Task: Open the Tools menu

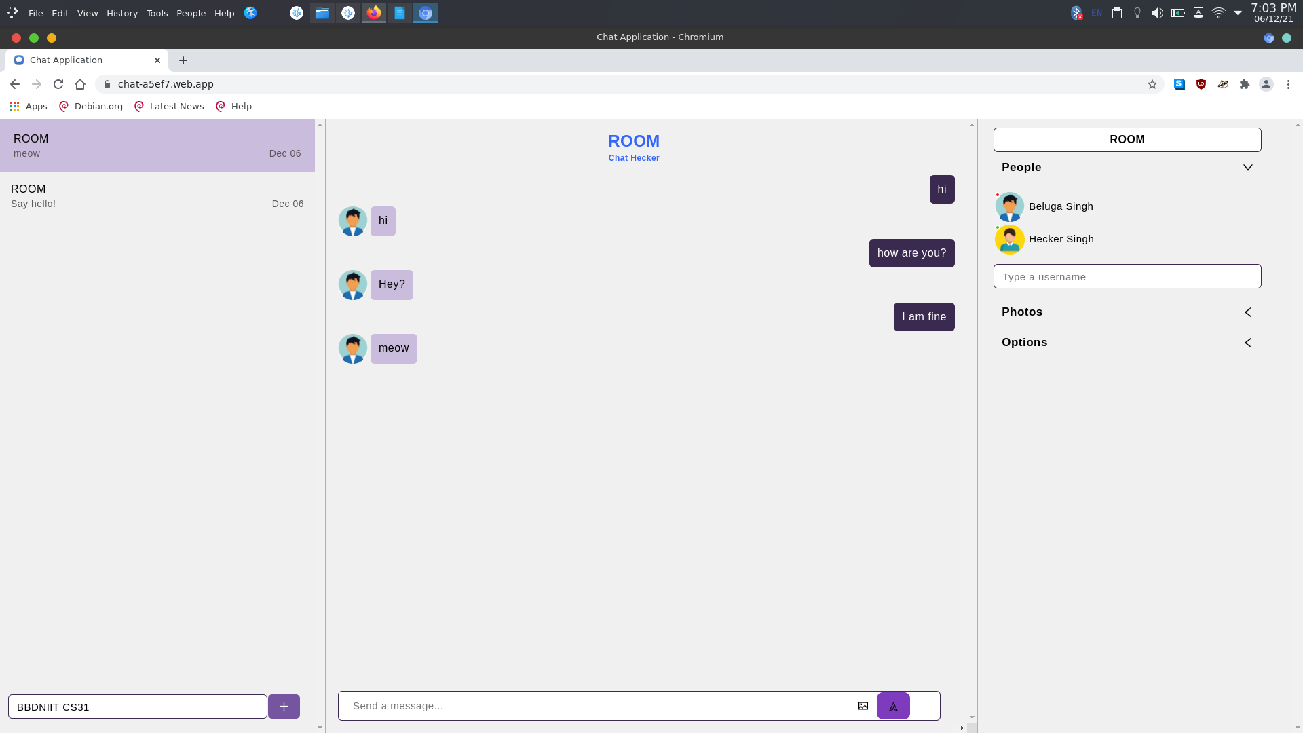Action: click(x=157, y=13)
